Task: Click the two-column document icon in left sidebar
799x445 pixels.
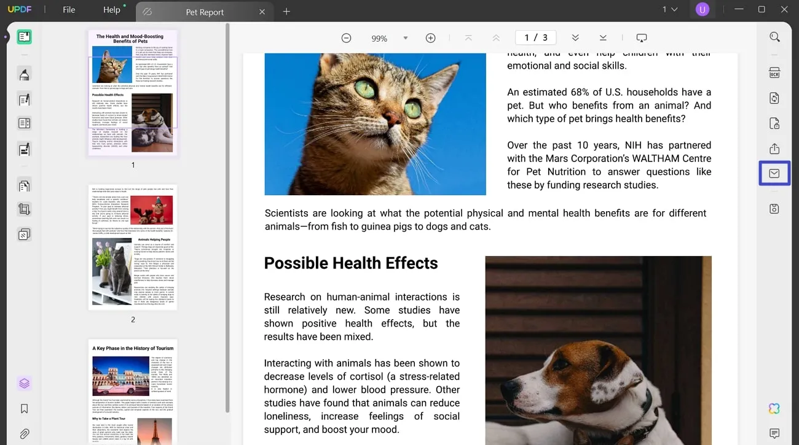Action: click(25, 124)
